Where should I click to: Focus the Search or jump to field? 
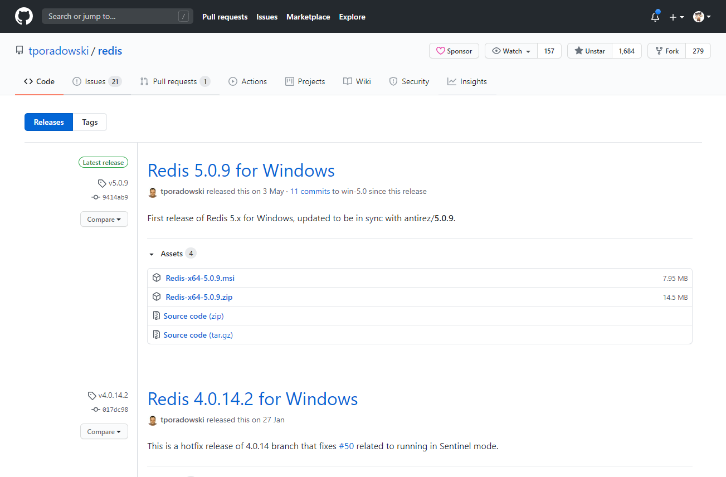[118, 16]
